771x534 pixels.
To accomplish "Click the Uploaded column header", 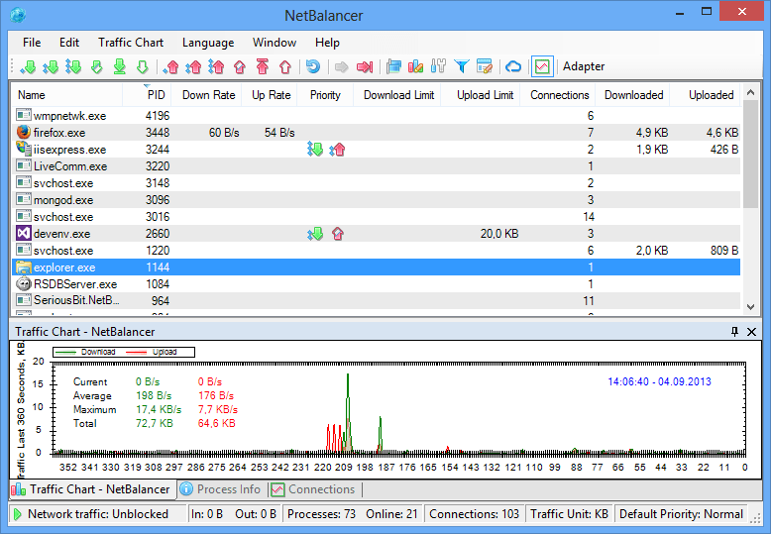I will tap(707, 95).
